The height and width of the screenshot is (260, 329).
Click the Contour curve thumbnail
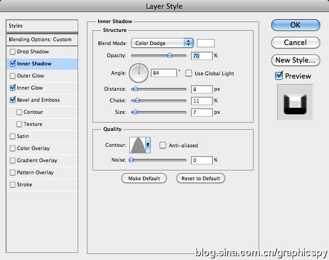[138, 145]
